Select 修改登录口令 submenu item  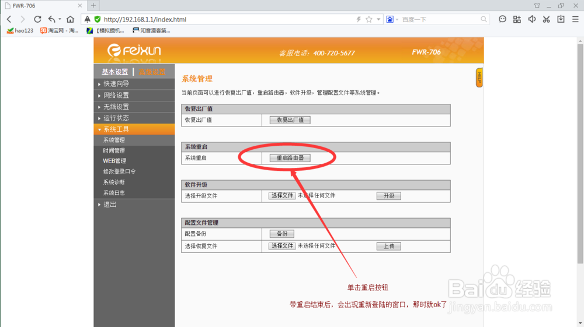(119, 171)
